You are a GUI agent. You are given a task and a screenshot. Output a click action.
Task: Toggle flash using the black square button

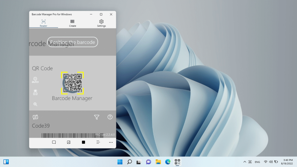(x=83, y=142)
